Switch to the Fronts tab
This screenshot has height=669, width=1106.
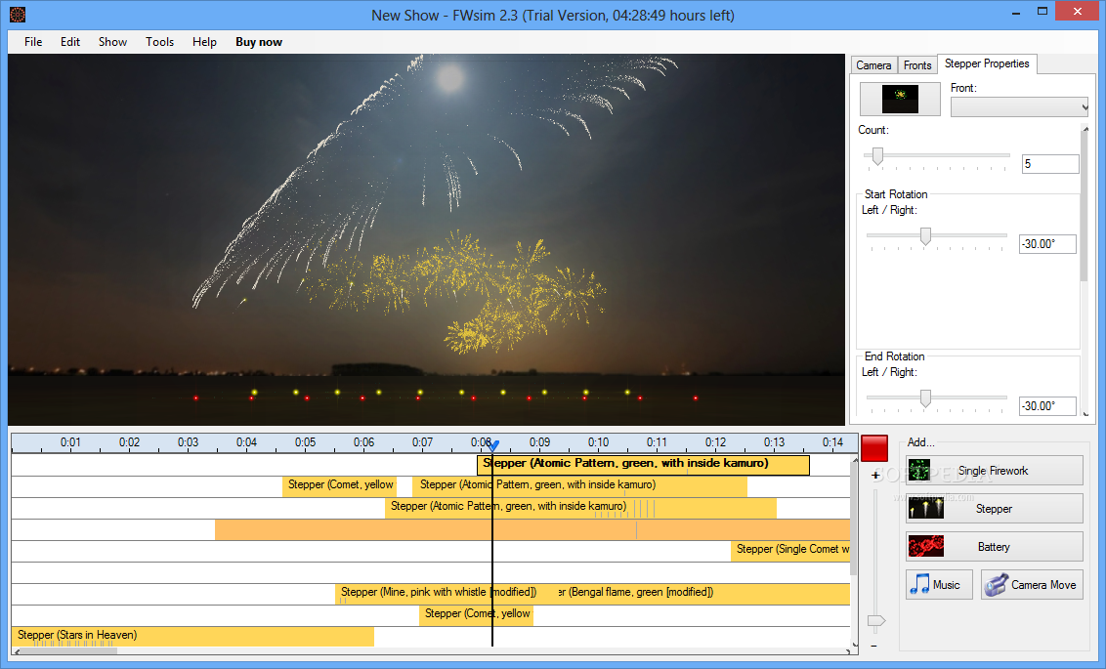[917, 64]
